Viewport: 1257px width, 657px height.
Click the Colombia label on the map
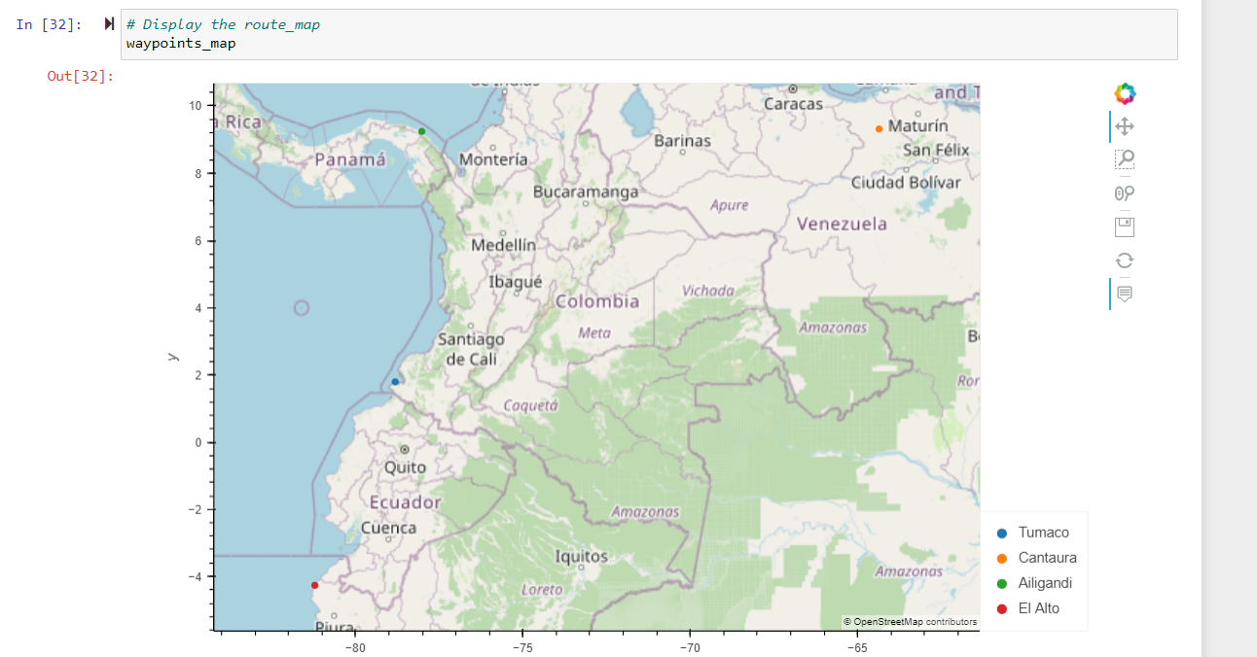pyautogui.click(x=597, y=301)
